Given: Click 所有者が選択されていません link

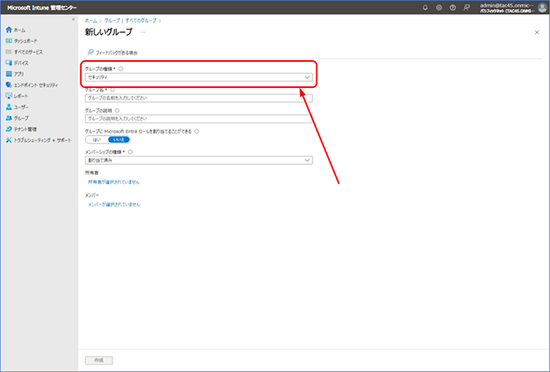Looking at the screenshot, I should (113, 182).
